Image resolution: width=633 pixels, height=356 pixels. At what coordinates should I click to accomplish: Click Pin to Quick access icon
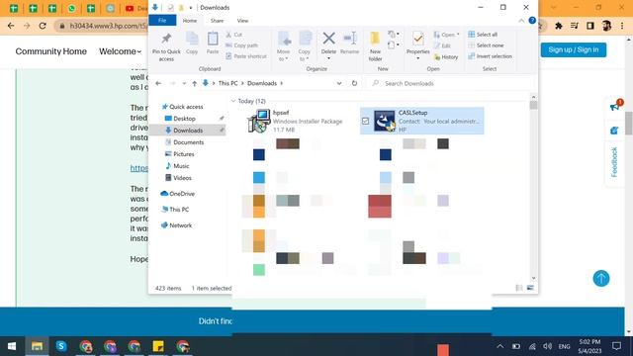[166, 39]
